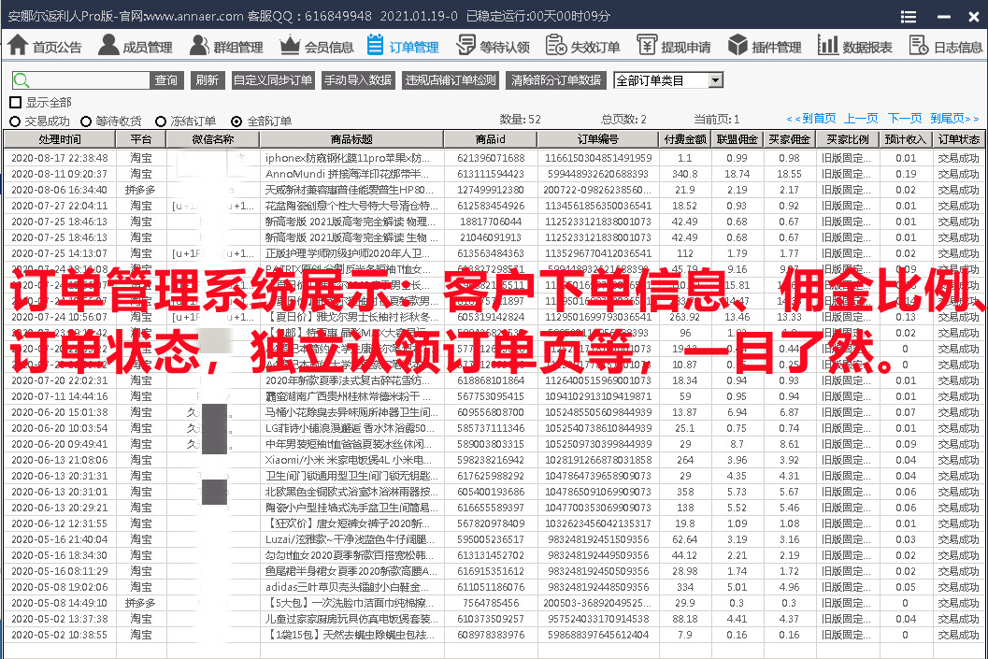988x659 pixels.
Task: Open 群组管理 group icon
Action: pos(199,46)
